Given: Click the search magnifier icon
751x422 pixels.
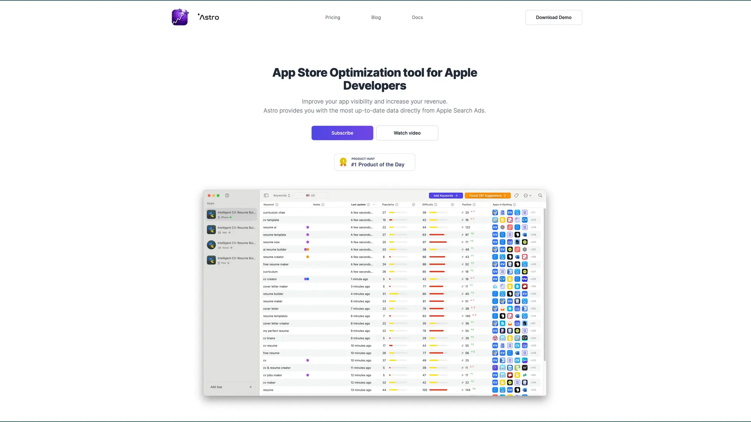Looking at the screenshot, I should tap(540, 196).
